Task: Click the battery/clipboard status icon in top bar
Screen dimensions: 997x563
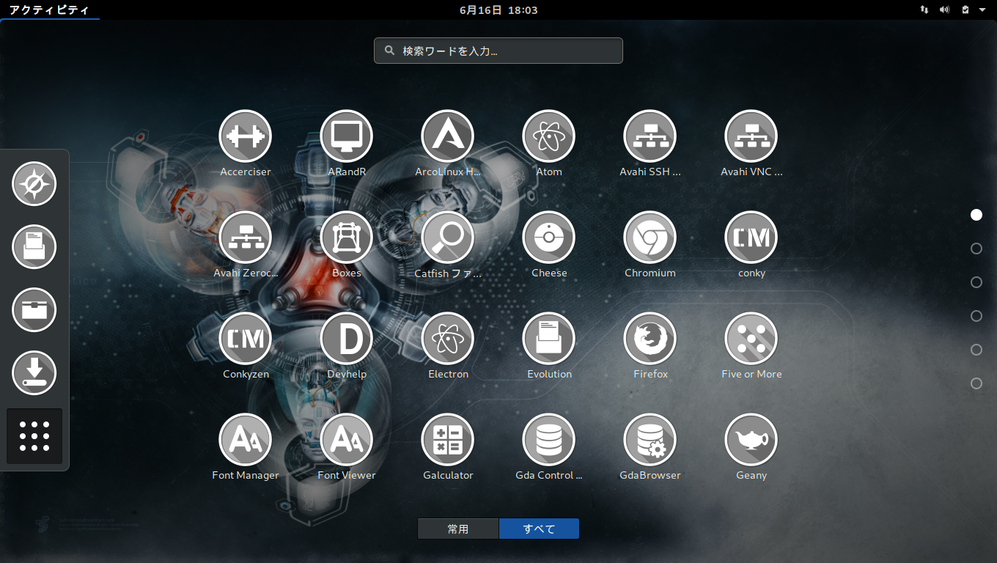Action: pyautogui.click(x=965, y=10)
